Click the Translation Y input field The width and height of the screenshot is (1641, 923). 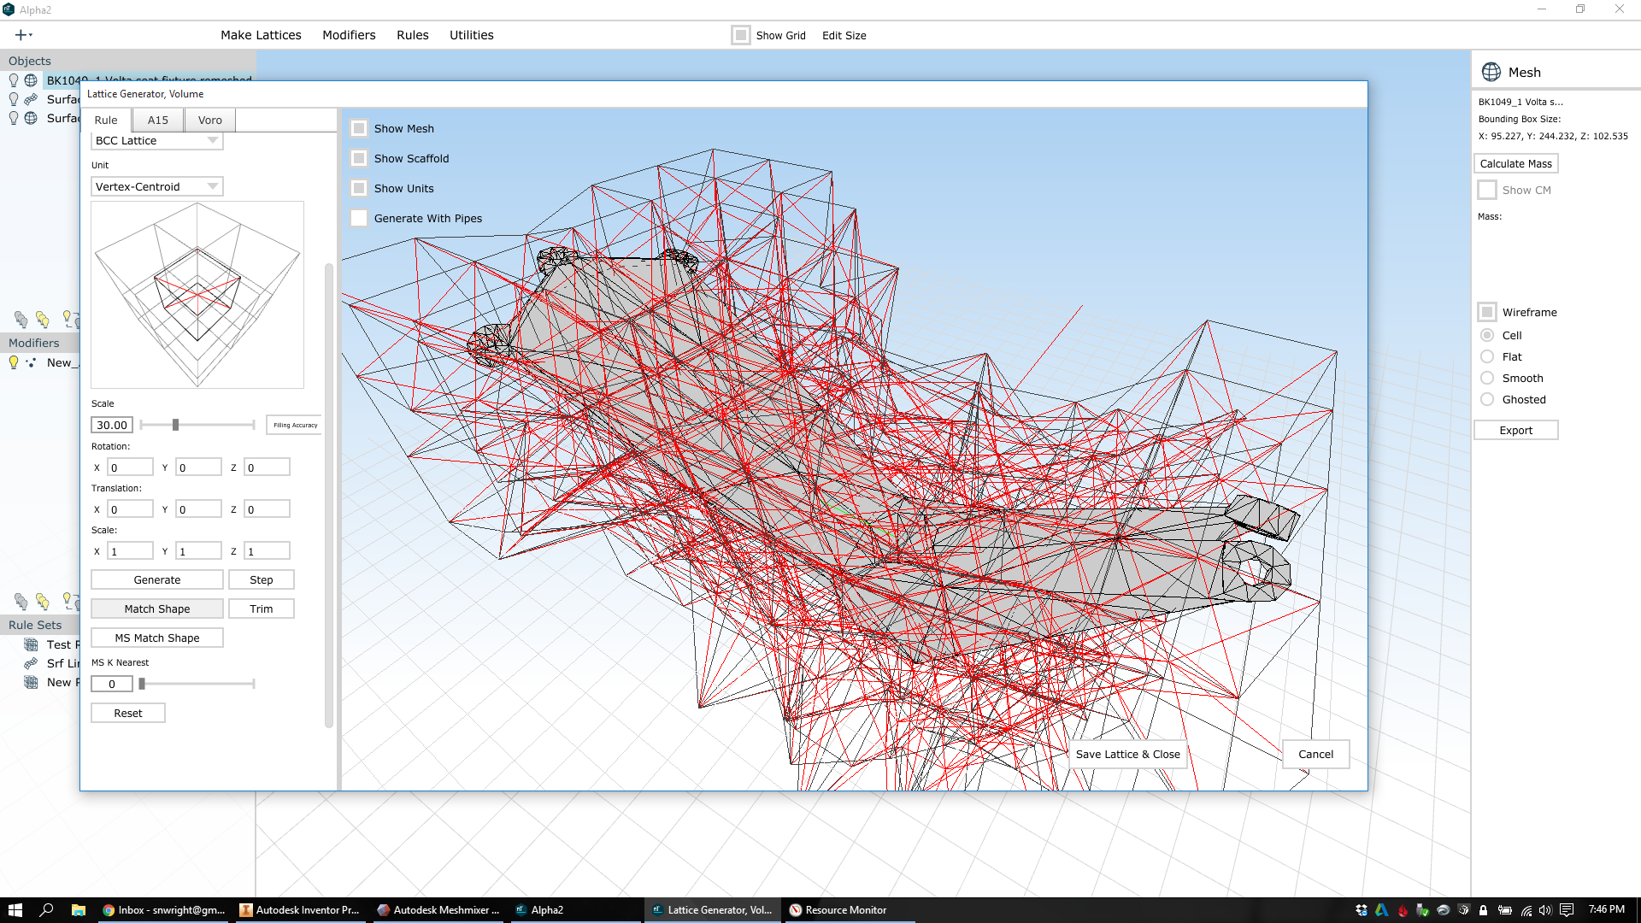click(198, 509)
